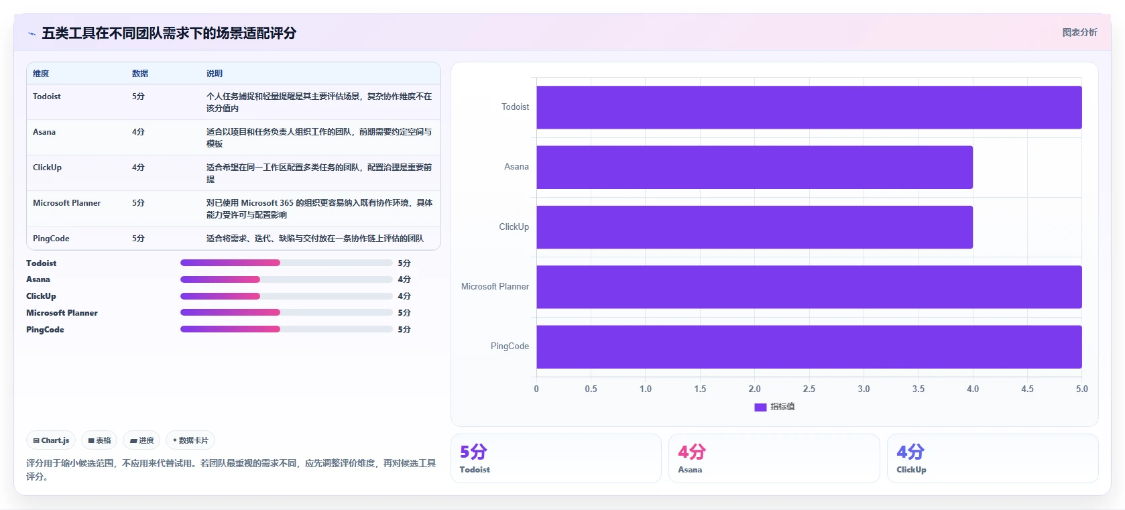Viewport: 1125px width, 510px height.
Task: Click the Todoist progress bar
Action: click(286, 263)
